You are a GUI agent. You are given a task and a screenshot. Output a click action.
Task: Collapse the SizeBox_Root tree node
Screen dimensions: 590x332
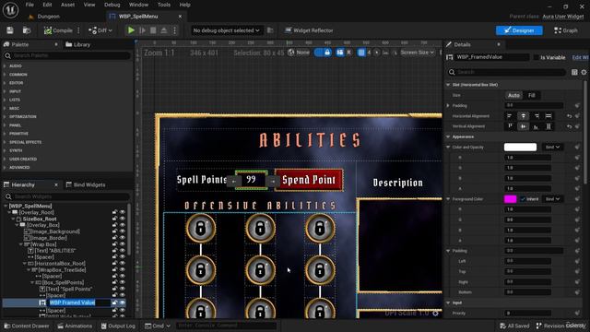[14, 219]
